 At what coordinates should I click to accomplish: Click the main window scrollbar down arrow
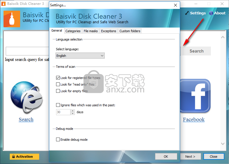point(223,144)
